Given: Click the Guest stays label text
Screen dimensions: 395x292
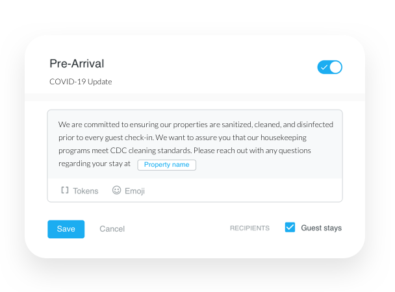Looking at the screenshot, I should [321, 228].
